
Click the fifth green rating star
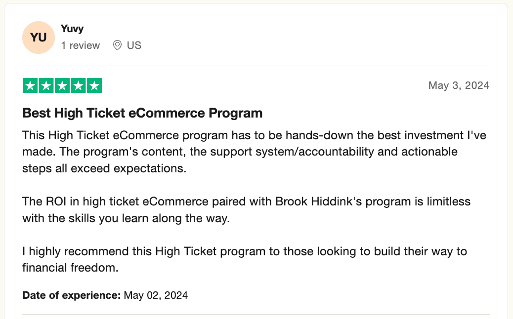94,86
